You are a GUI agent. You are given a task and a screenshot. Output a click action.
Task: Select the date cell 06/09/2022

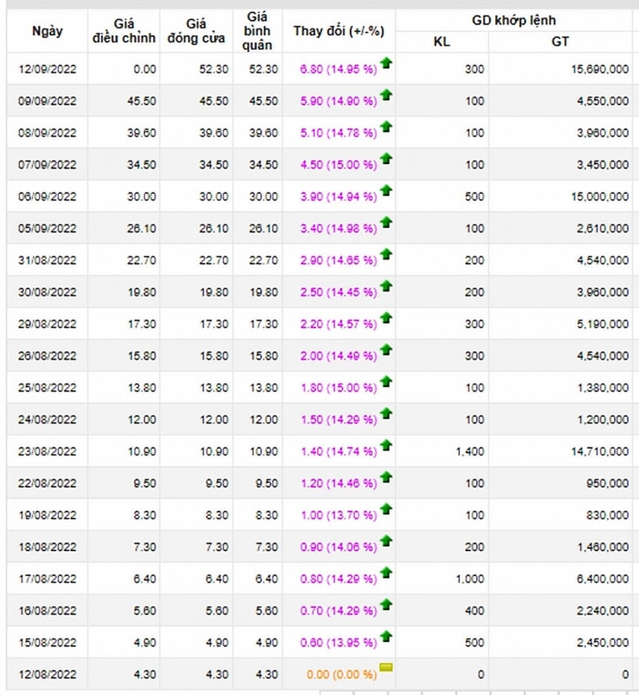tap(47, 197)
